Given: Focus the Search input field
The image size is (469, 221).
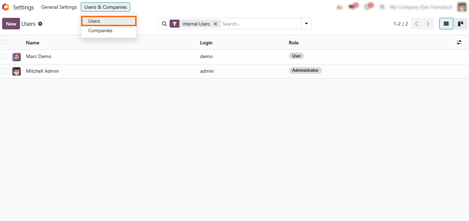Looking at the screenshot, I should [260, 24].
